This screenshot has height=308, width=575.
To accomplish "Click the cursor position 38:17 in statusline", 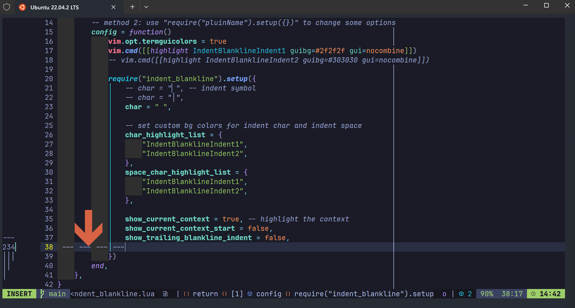I will point(512,294).
